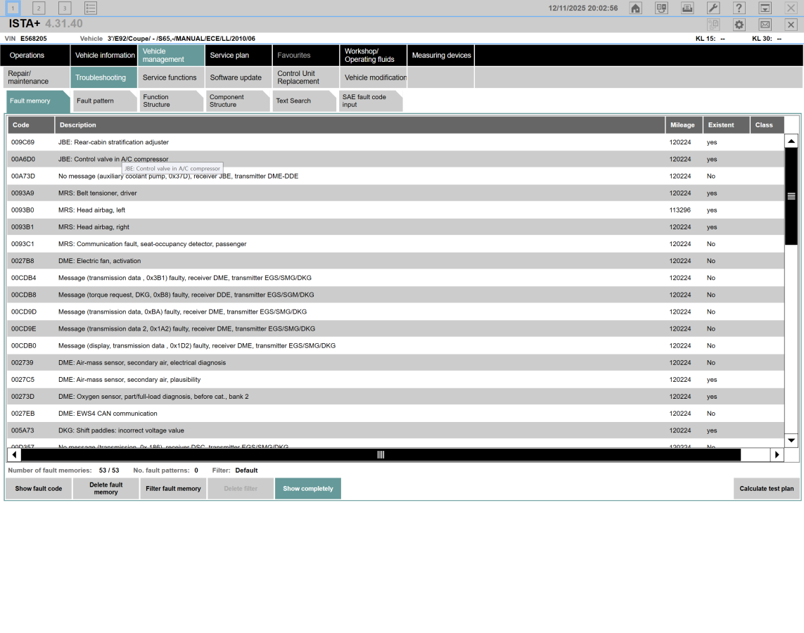
Task: Click the envelope feedback icon
Action: pos(765,25)
